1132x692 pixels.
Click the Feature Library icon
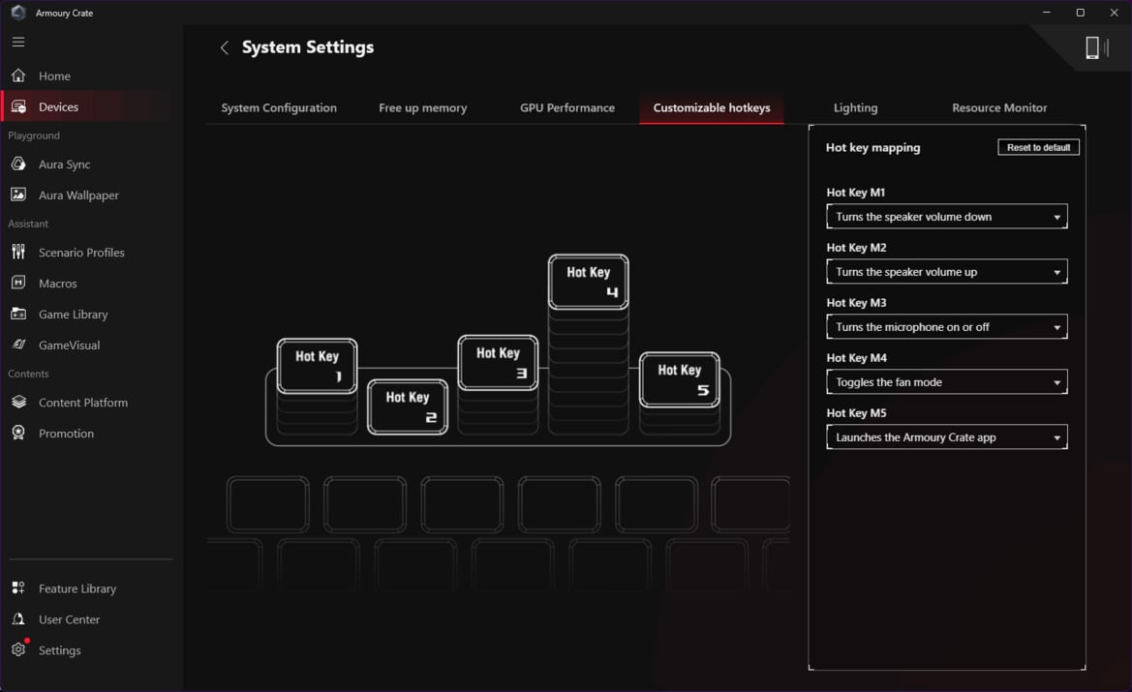18,588
